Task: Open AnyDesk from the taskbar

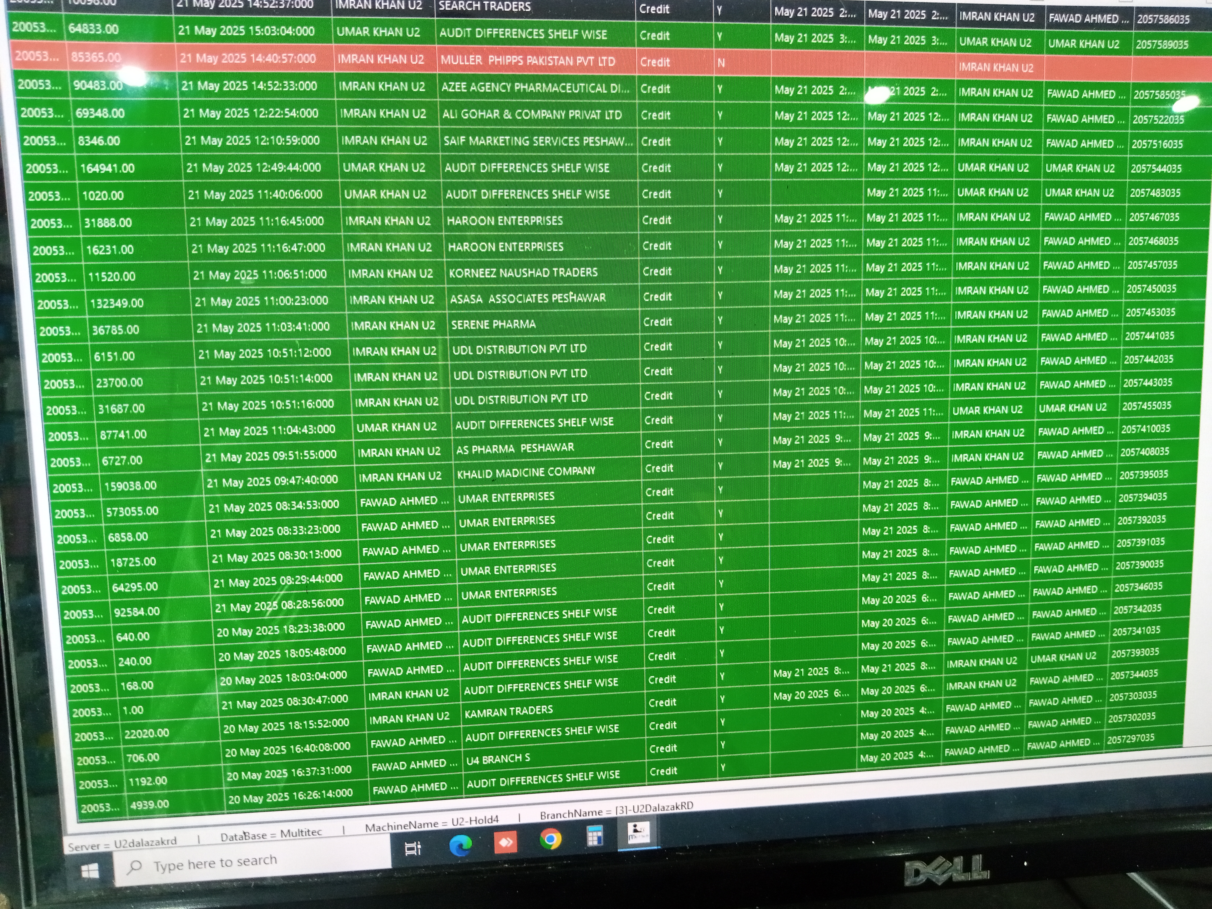Action: (505, 843)
